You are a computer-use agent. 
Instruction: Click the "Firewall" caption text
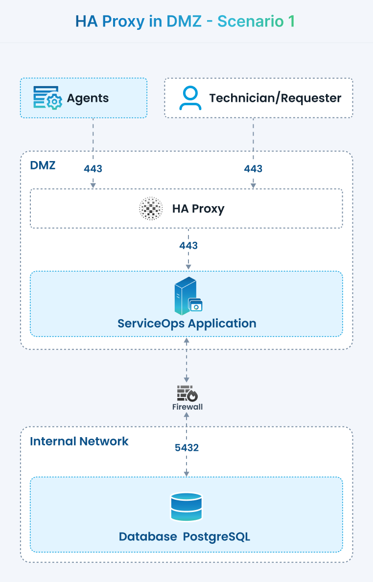(x=187, y=407)
